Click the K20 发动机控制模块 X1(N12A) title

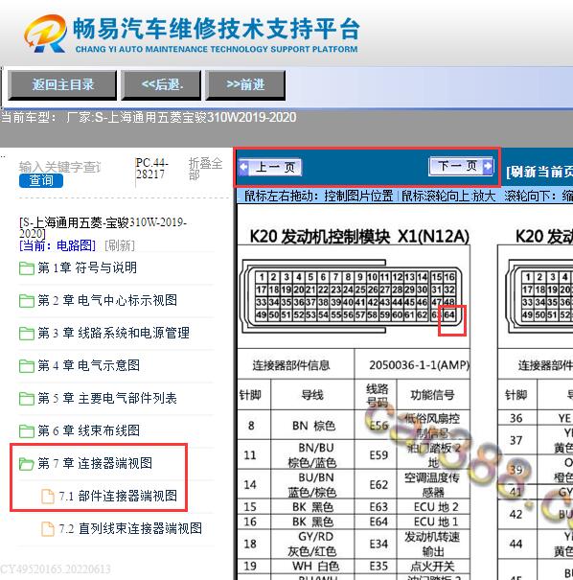point(359,237)
